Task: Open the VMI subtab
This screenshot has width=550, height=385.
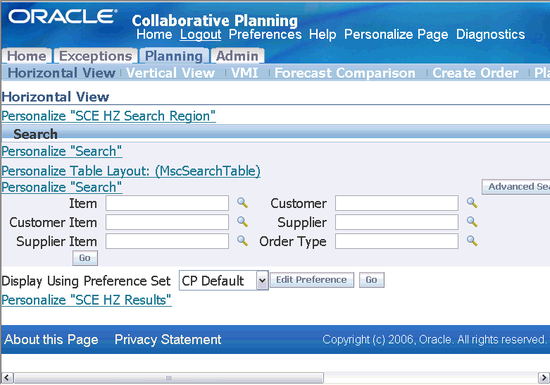Action: (244, 73)
